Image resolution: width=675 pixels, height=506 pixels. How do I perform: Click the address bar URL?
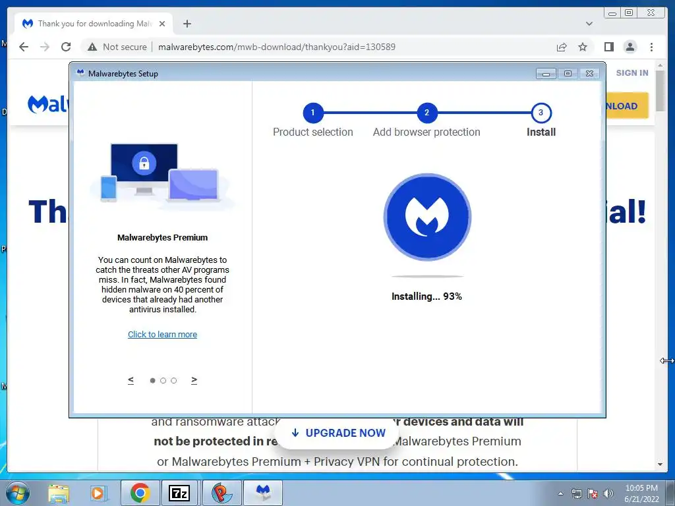[277, 47]
